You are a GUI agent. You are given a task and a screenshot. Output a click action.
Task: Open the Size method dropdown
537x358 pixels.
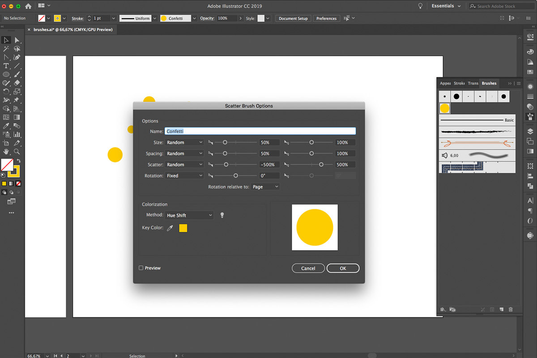(x=184, y=142)
